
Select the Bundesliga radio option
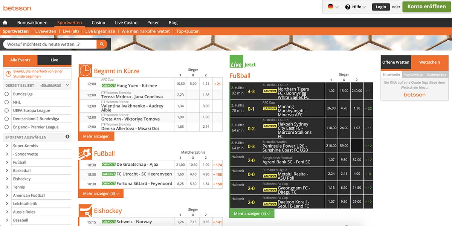[x=6, y=94]
